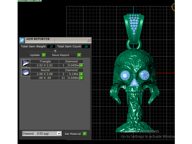Click the 0.026tw weight cell
Image resolution: width=192 pixels, height=144 pixels.
(74, 78)
